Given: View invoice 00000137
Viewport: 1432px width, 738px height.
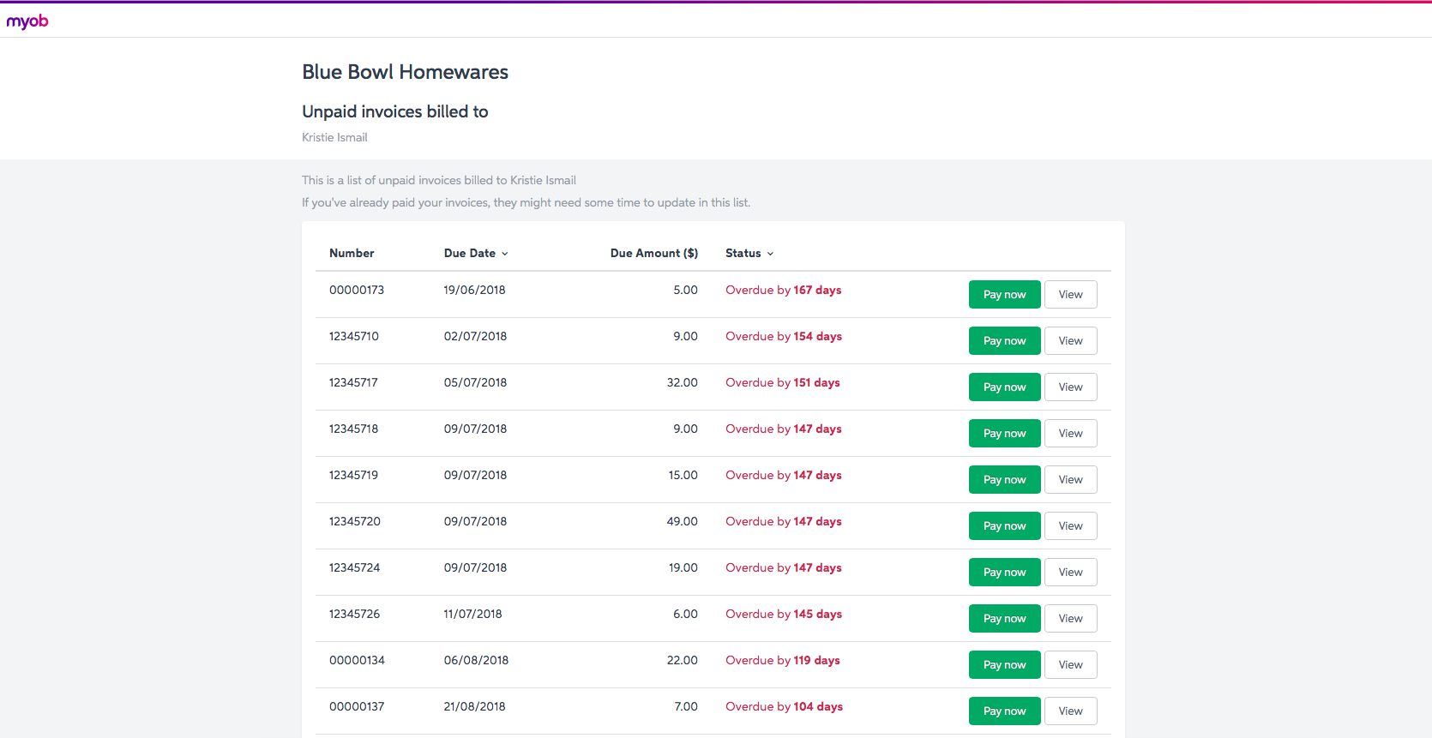Looking at the screenshot, I should tap(1070, 711).
